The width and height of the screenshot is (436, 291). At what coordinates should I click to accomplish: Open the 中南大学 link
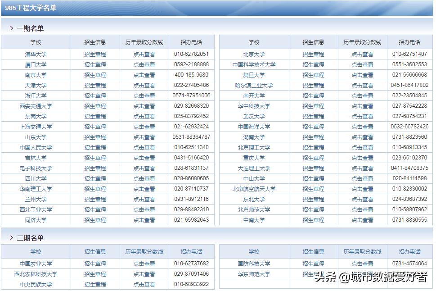(254, 220)
